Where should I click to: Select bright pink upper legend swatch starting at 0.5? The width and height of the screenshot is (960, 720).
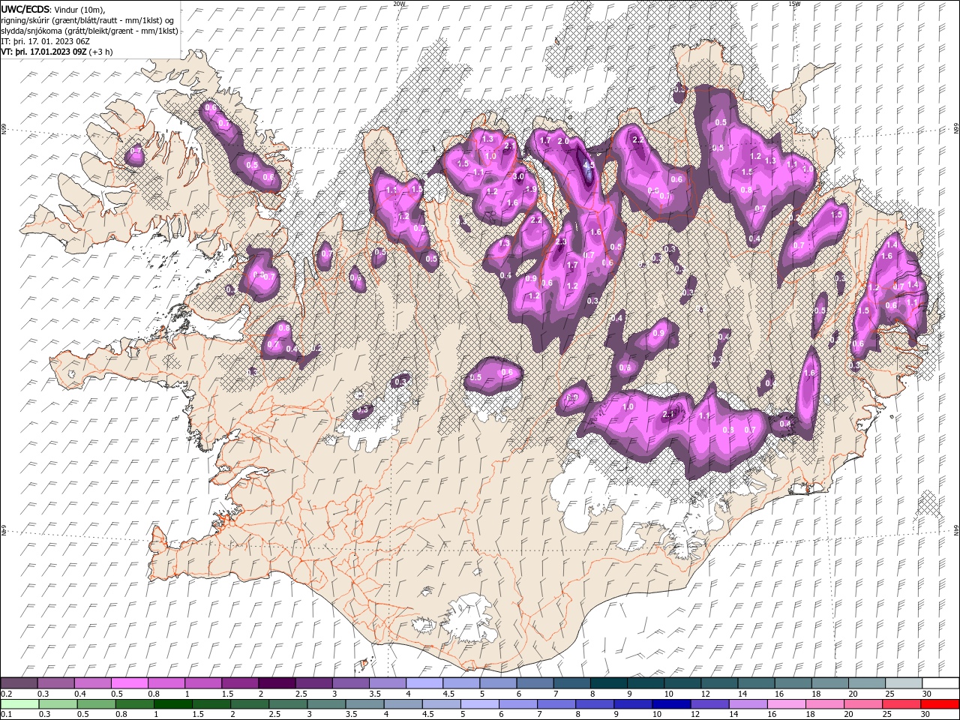[130, 683]
